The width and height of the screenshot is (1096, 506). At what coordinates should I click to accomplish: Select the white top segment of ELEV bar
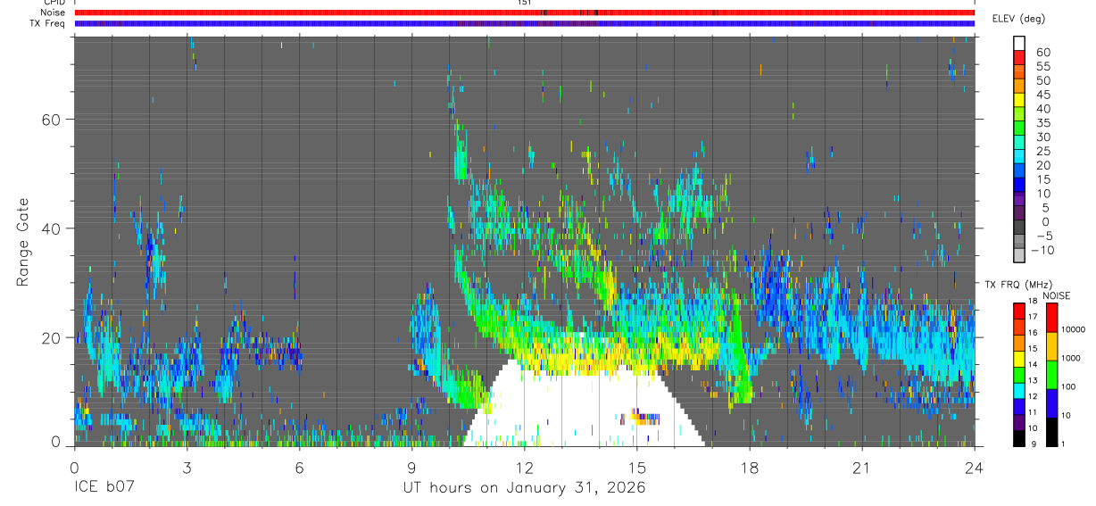pyautogui.click(x=1019, y=42)
